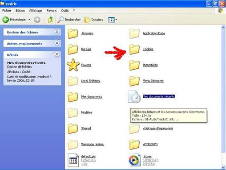Open the ? help menu
Image resolution: width=226 pixels, height=170 pixels.
click(x=74, y=11)
